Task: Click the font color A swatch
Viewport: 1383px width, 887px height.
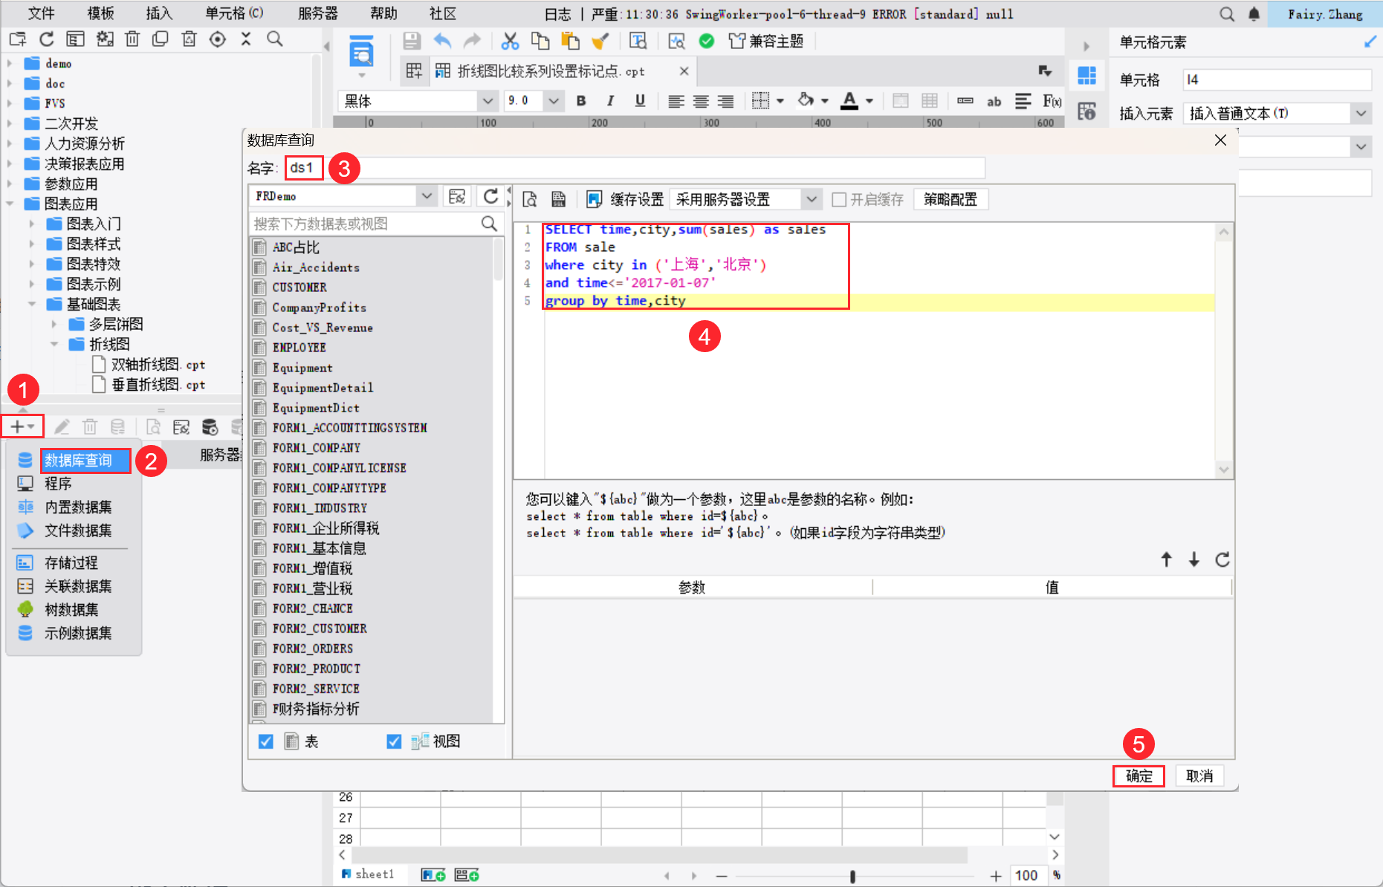Action: [x=849, y=101]
